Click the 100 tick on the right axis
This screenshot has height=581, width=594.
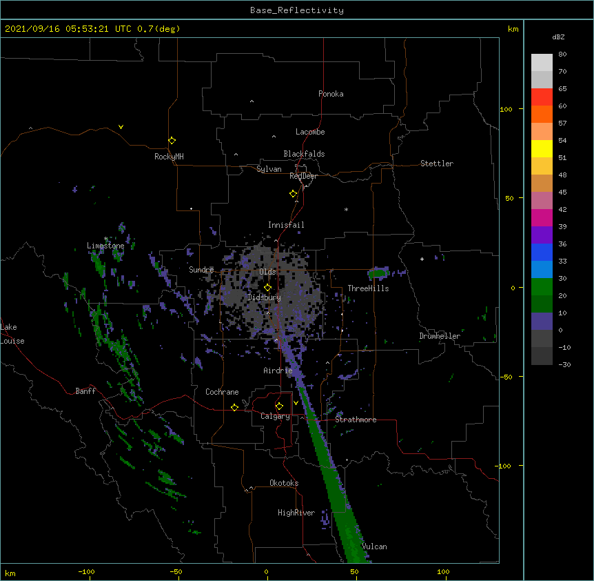click(506, 109)
